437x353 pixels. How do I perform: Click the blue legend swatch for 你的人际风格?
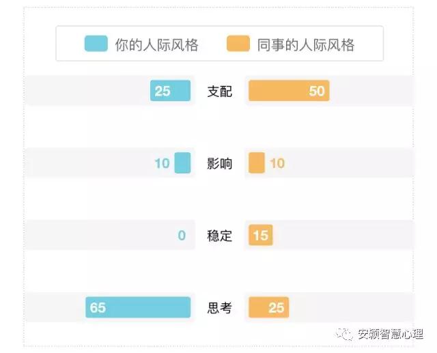(x=96, y=44)
